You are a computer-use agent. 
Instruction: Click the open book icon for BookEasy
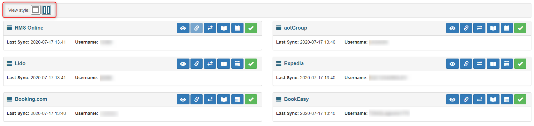point(493,99)
